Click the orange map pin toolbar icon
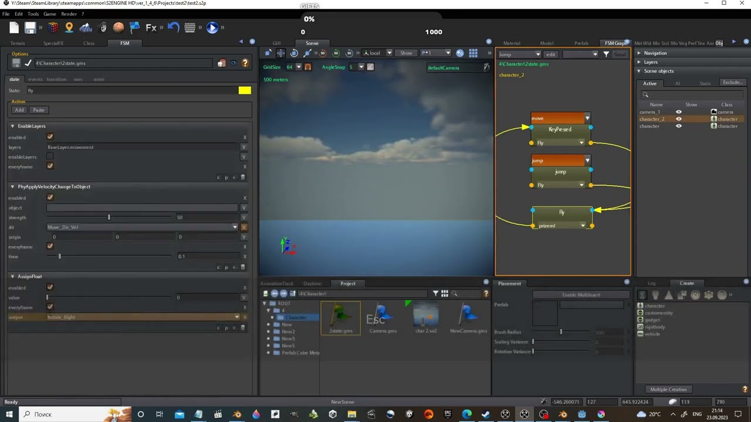The image size is (751, 422). click(x=69, y=28)
